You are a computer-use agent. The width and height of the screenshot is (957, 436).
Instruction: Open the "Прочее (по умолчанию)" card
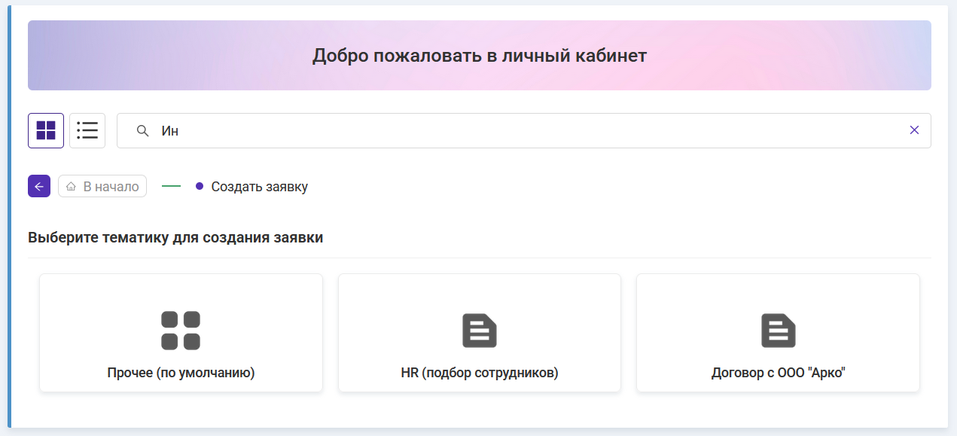pyautogui.click(x=181, y=333)
